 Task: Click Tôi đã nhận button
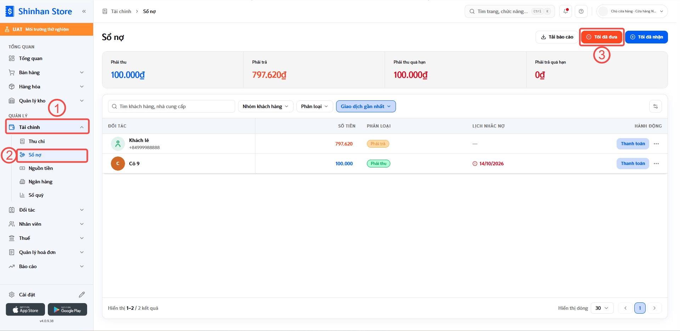pos(646,37)
